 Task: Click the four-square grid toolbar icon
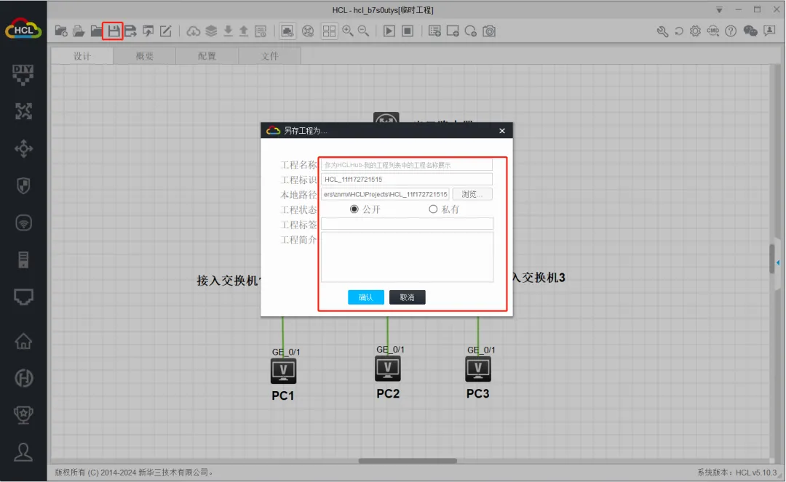330,31
